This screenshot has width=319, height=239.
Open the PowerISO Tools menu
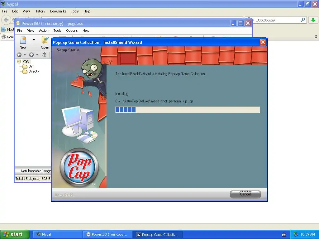click(57, 30)
